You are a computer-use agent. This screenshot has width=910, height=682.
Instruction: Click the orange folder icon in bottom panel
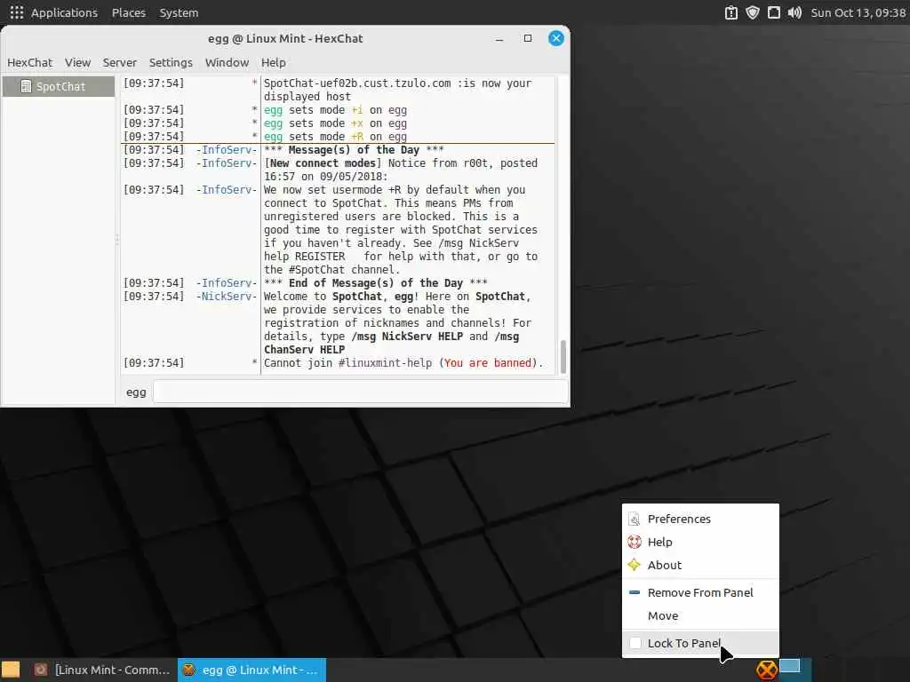[11, 670]
